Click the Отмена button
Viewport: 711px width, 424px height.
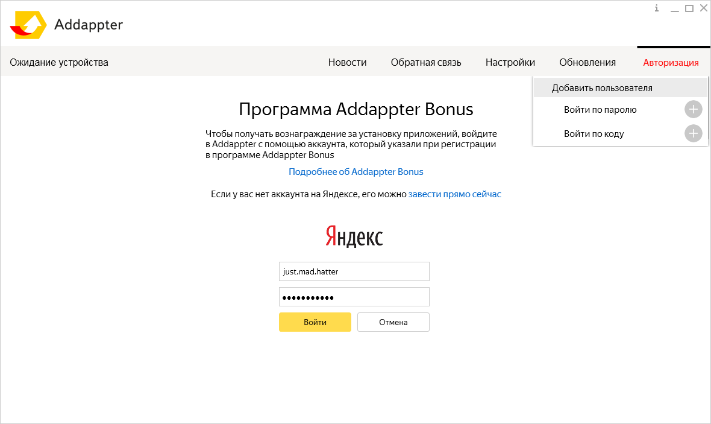coord(393,322)
